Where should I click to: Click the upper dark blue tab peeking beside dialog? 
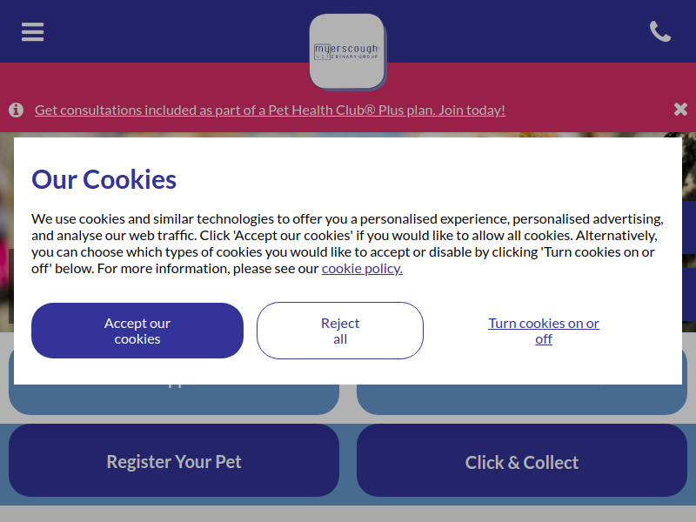[x=689, y=227]
